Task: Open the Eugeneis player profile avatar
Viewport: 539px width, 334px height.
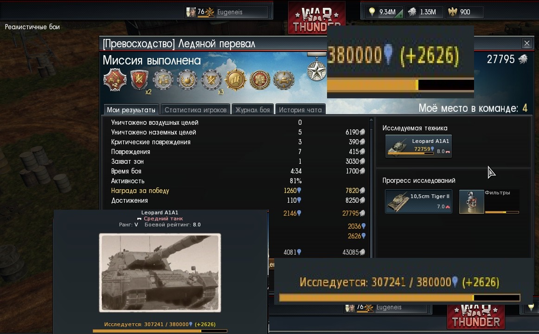Action: (191, 12)
